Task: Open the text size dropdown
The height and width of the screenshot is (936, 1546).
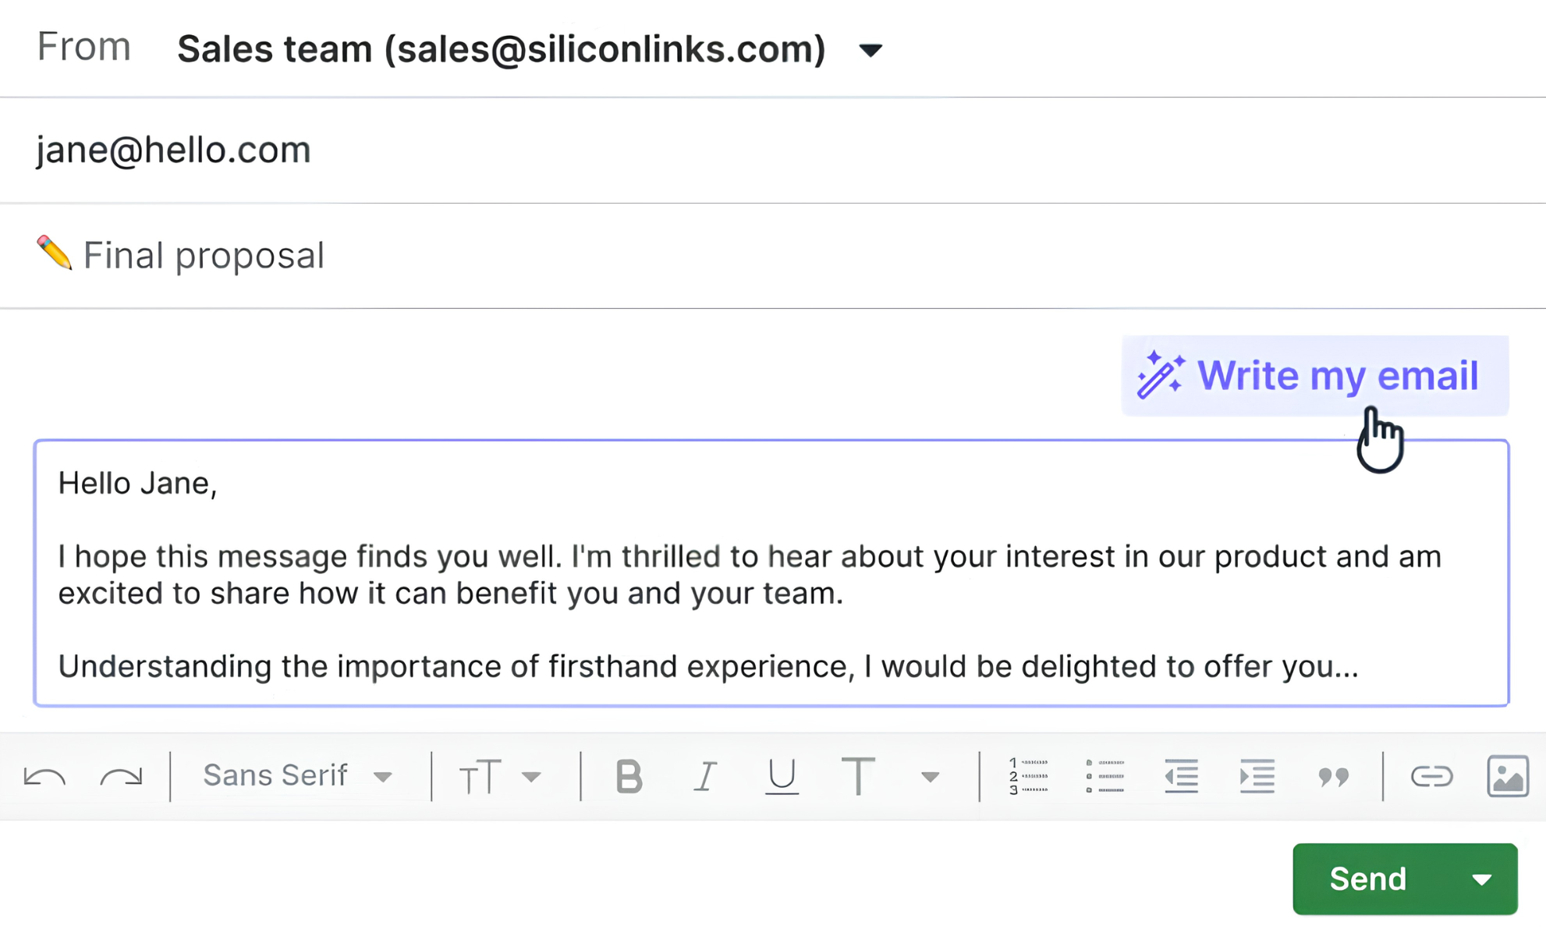Action: tap(500, 777)
